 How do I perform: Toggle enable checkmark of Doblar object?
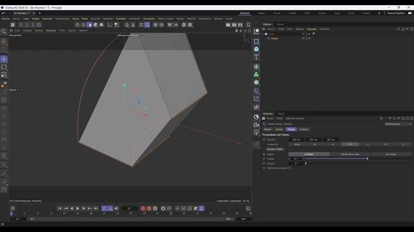tap(309, 39)
